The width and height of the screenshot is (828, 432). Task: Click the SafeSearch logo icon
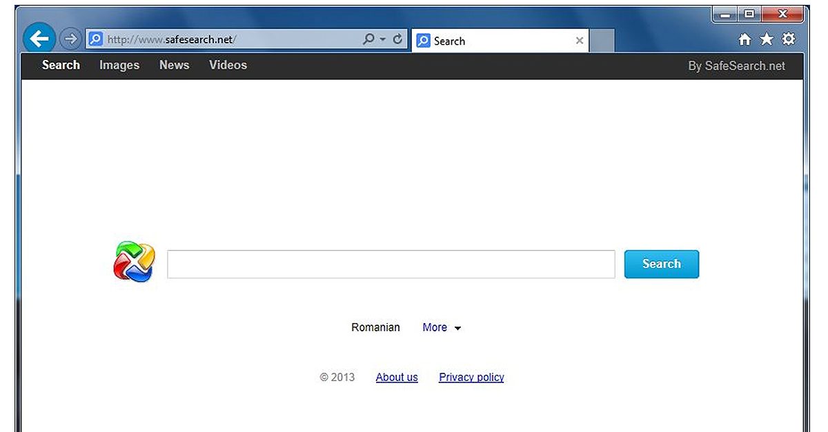(132, 263)
